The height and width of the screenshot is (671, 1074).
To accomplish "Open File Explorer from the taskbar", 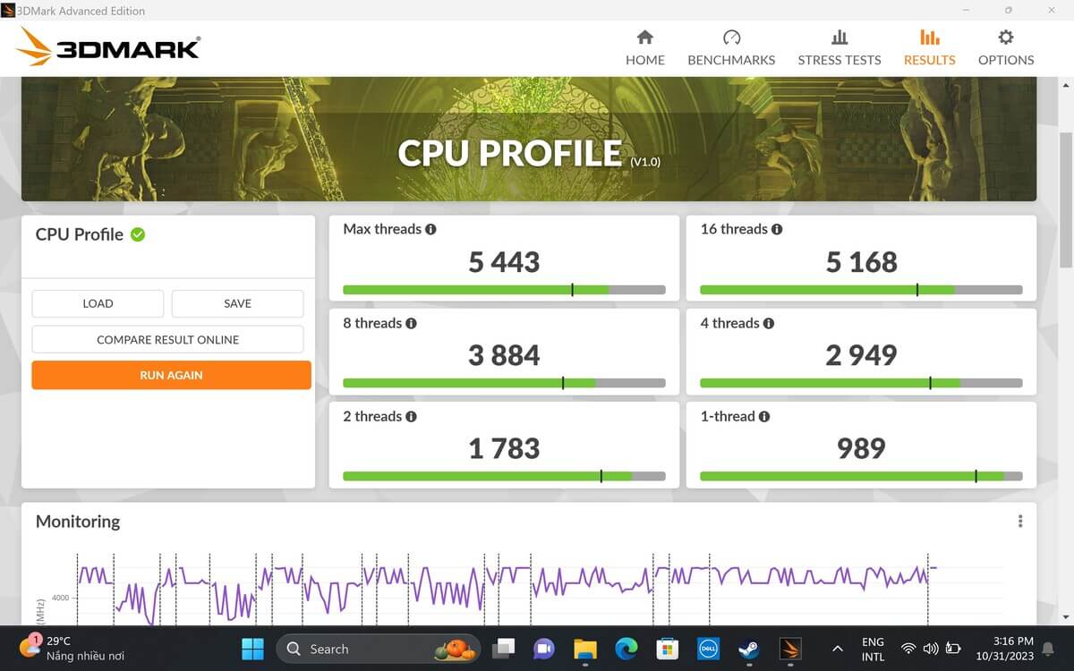I will pos(585,649).
